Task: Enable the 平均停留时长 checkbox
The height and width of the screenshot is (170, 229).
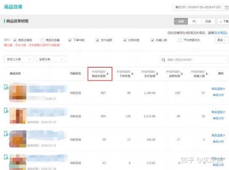Action: [180, 40]
